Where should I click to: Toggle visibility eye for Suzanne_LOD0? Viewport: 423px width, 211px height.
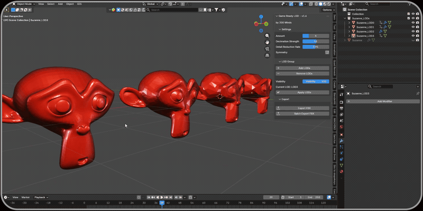point(413,23)
